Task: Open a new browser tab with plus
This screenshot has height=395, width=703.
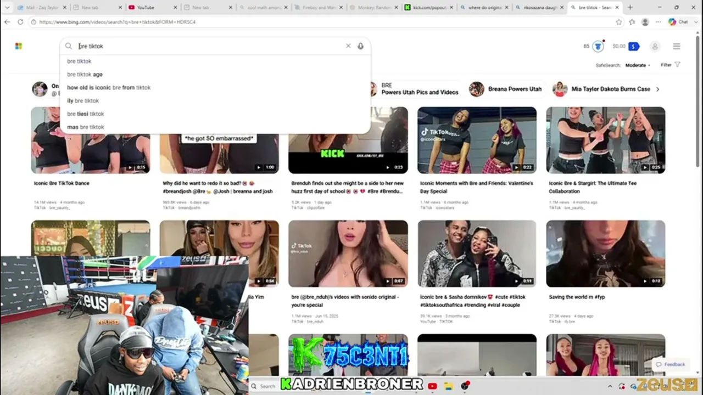Action: coord(630,8)
